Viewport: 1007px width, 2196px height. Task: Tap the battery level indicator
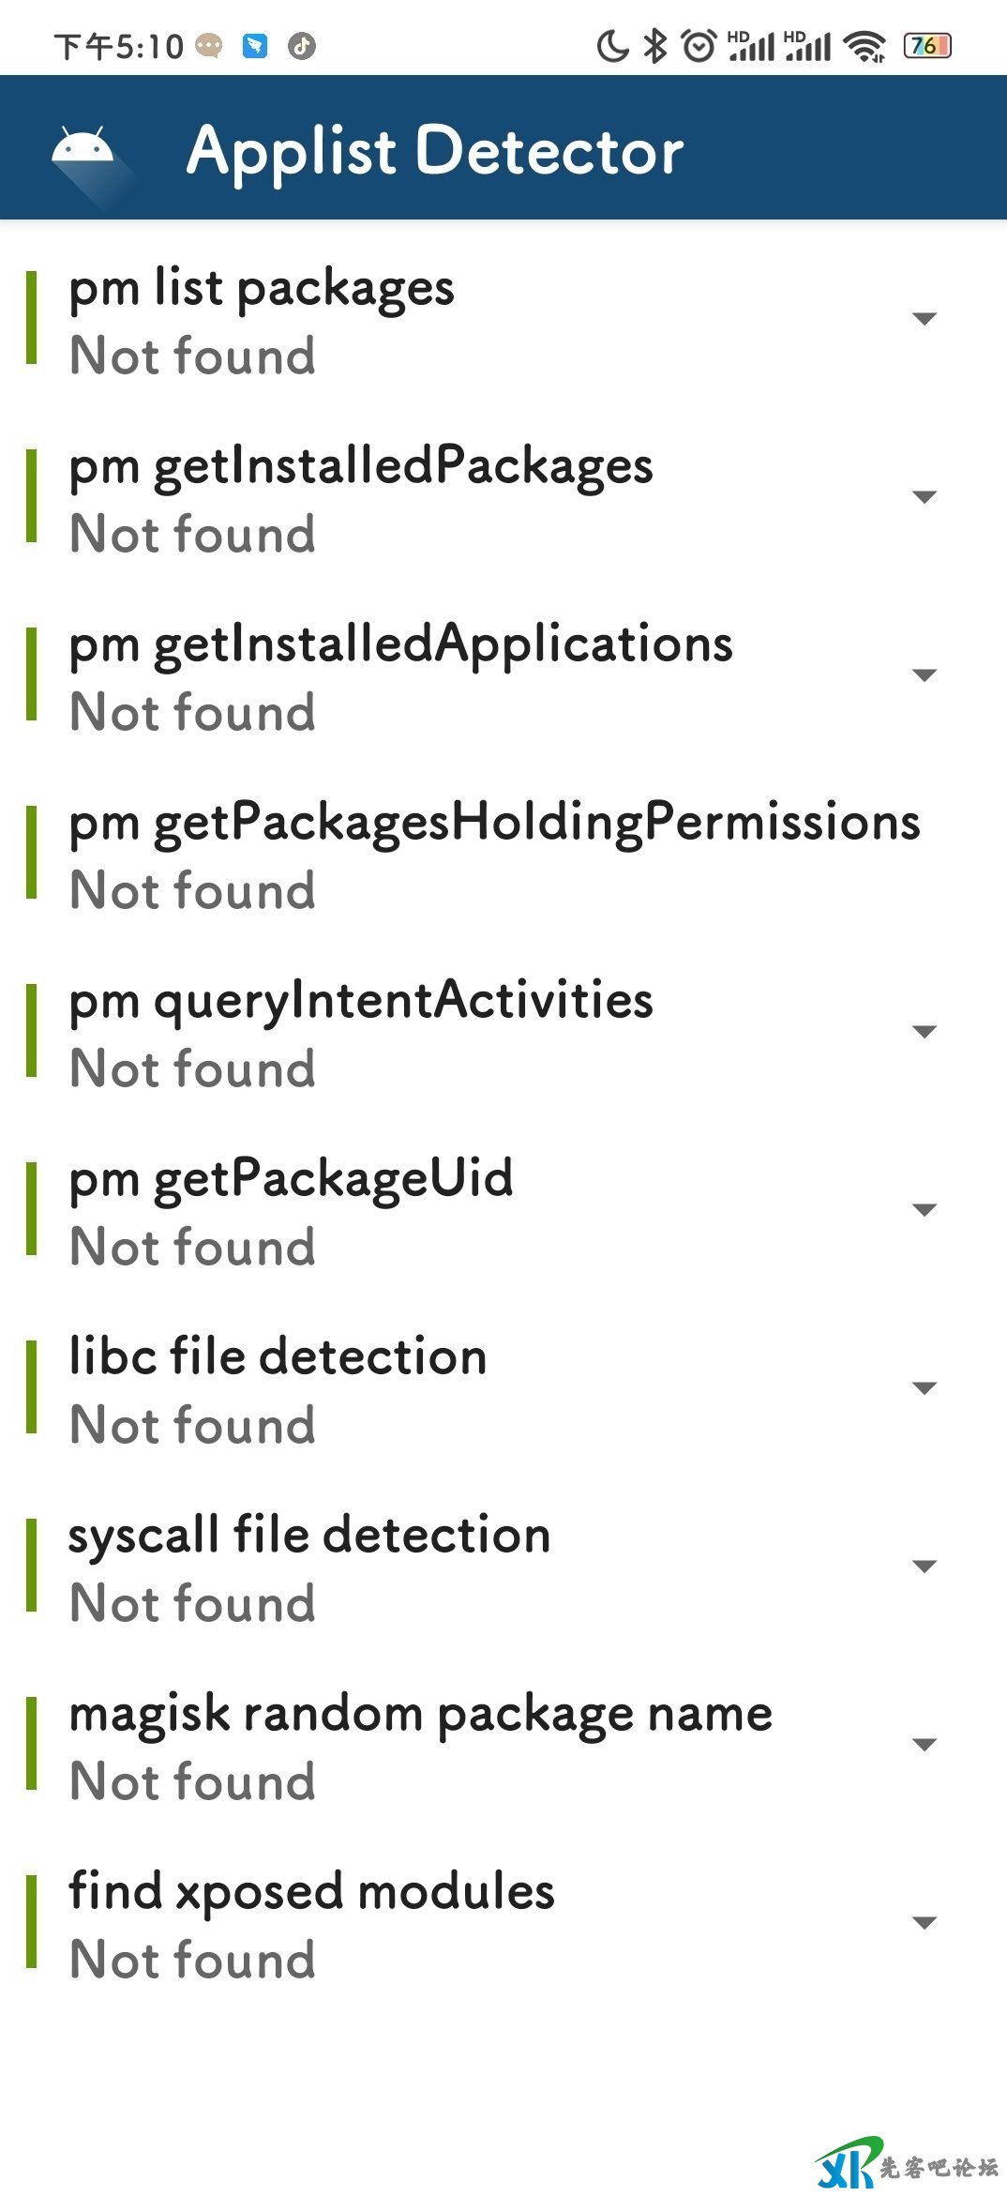pos(926,45)
